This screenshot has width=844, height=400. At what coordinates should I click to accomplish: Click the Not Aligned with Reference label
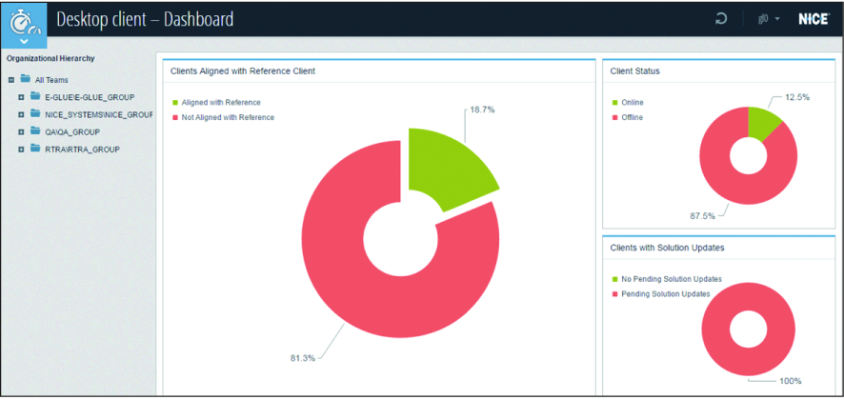pyautogui.click(x=228, y=117)
